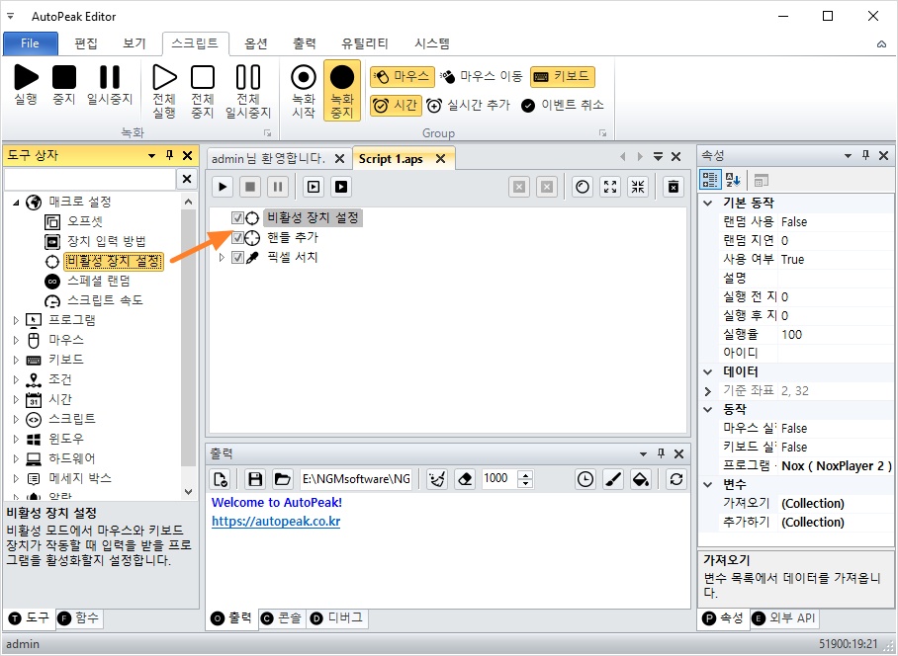
Task: Toggle 시간 recording option
Action: click(x=396, y=106)
